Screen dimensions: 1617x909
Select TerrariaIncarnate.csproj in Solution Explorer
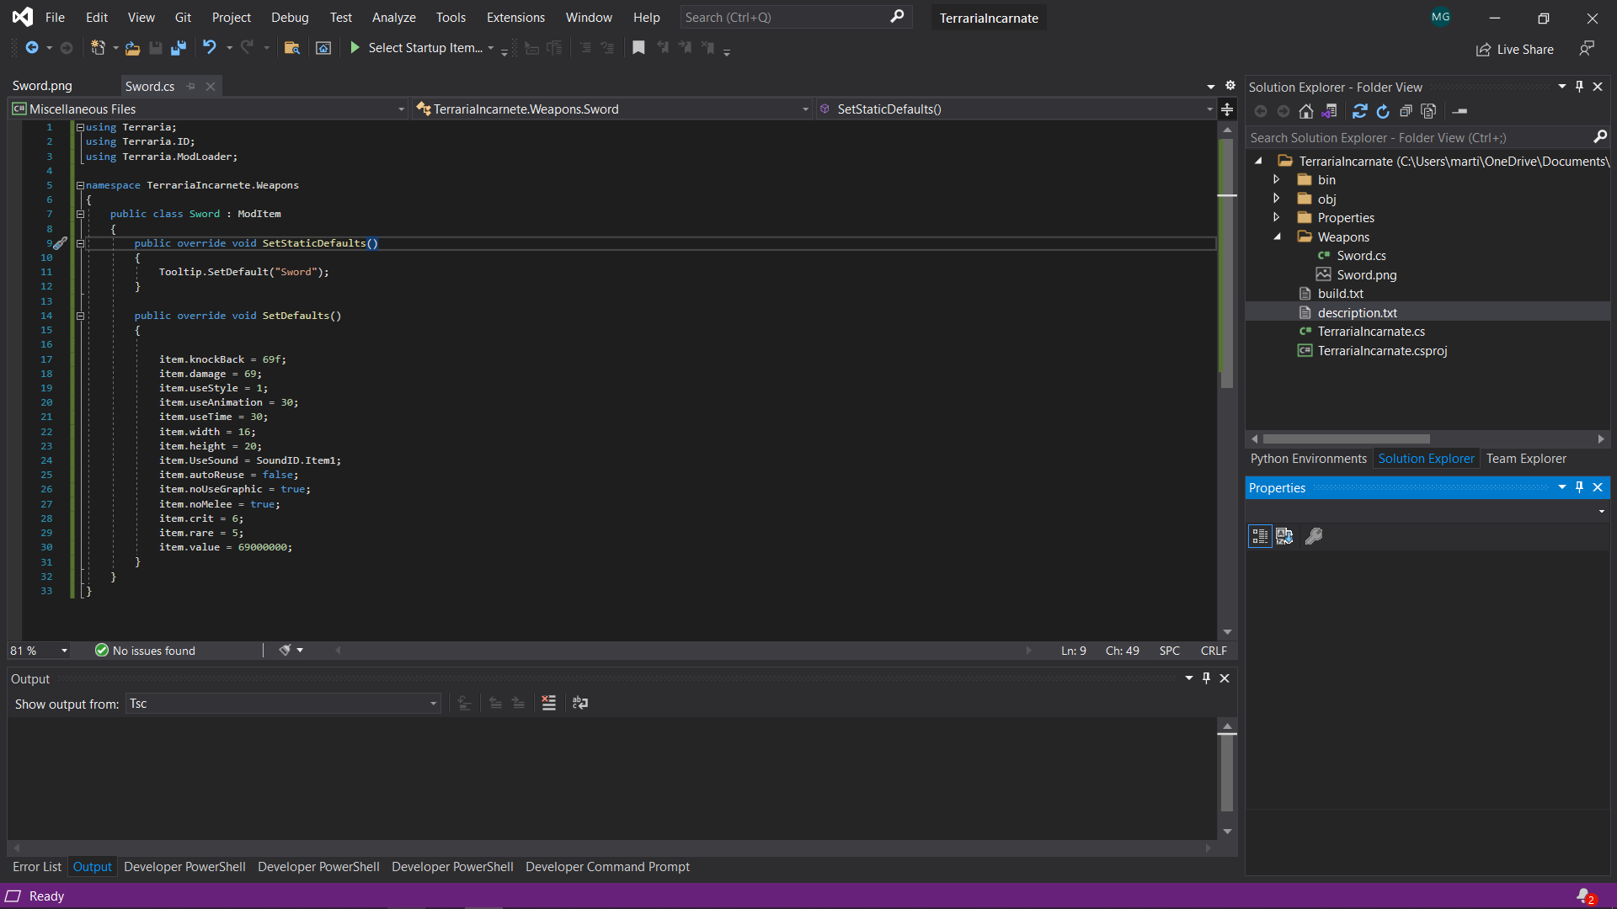pyautogui.click(x=1382, y=351)
